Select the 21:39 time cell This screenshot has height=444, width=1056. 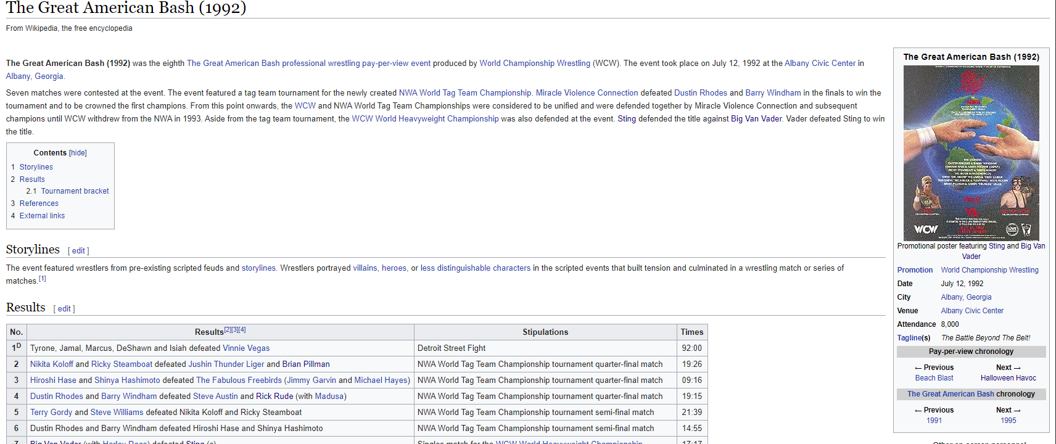point(692,413)
